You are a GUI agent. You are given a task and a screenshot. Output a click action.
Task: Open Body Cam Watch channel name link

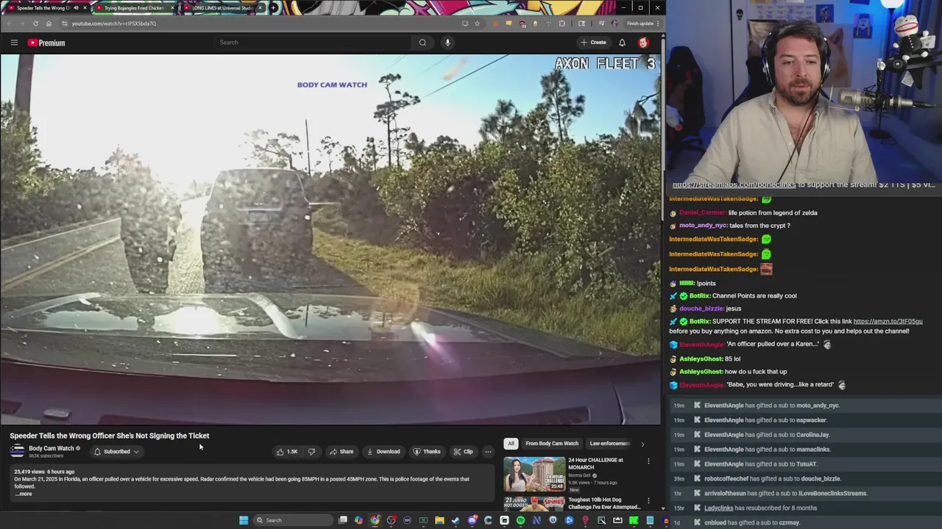52,448
